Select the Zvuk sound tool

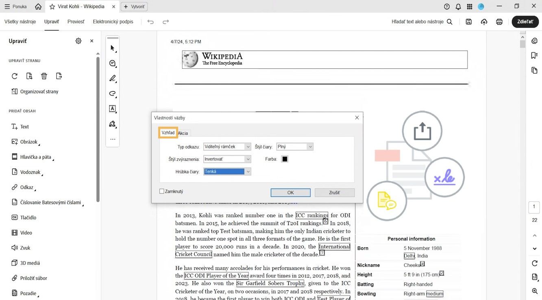21,248
